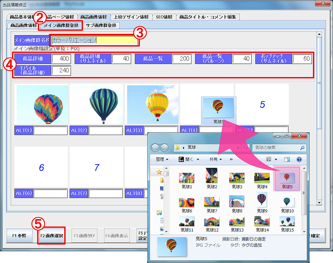333x263 pixels.
Task: Expand the 共有 dropdown in Explorer toolbar
Action: pyautogui.click(x=216, y=159)
